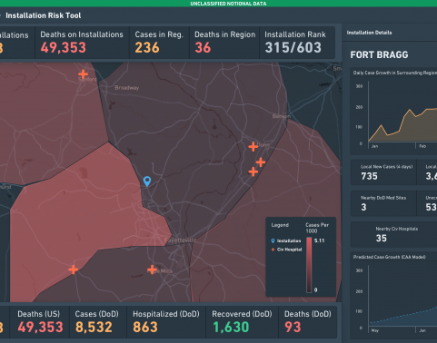Click the hospital marker over Hope Mills
The height and width of the screenshot is (343, 437).
click(152, 269)
